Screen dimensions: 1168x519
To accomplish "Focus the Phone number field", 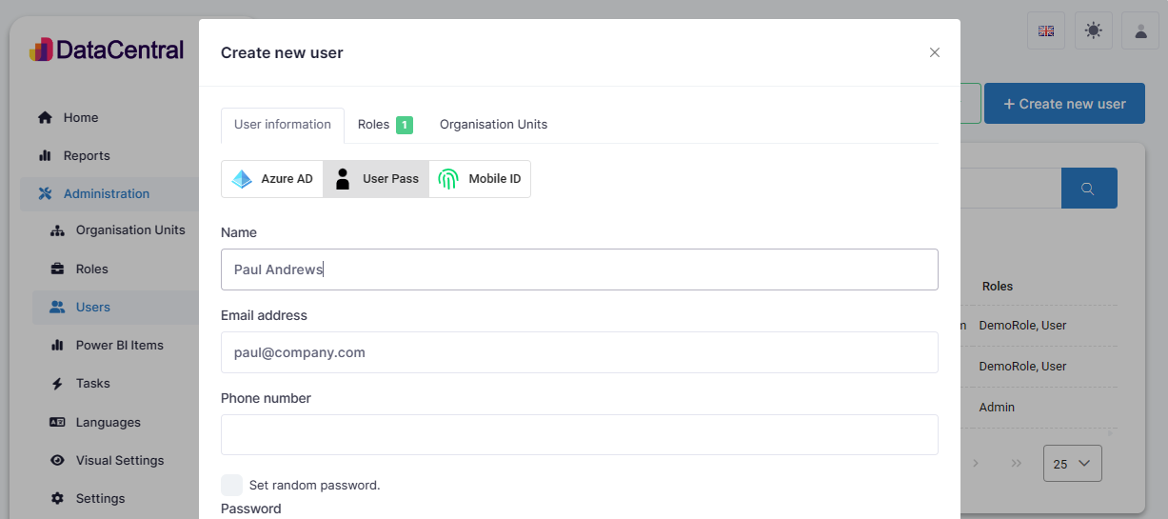I will 579,434.
